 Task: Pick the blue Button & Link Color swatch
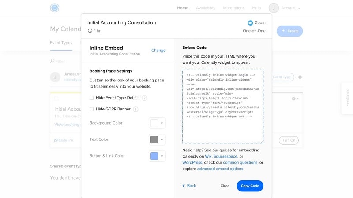coord(154,156)
